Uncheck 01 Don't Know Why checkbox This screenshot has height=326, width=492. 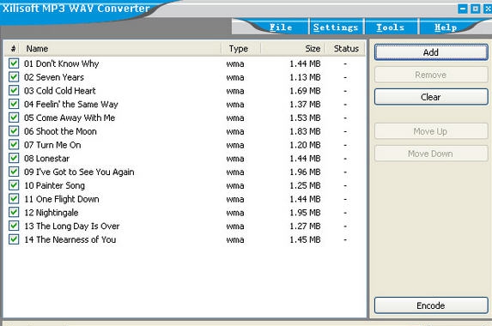coord(14,63)
